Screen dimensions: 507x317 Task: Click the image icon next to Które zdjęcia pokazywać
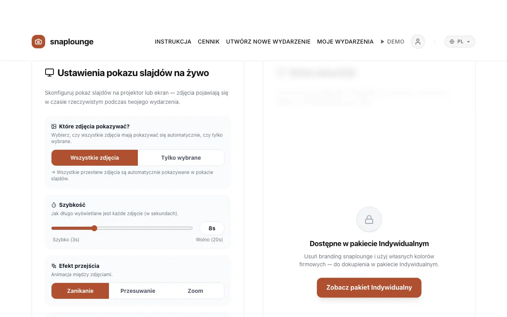click(x=54, y=126)
